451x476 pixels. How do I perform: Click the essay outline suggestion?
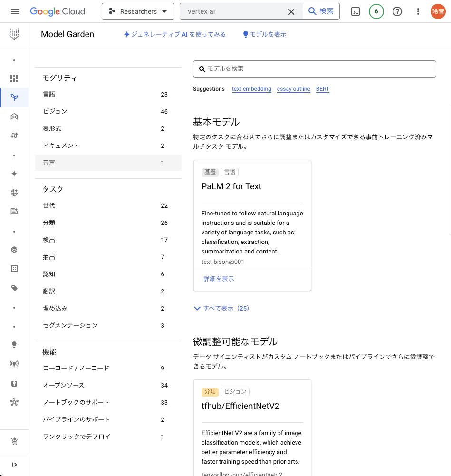pos(293,89)
